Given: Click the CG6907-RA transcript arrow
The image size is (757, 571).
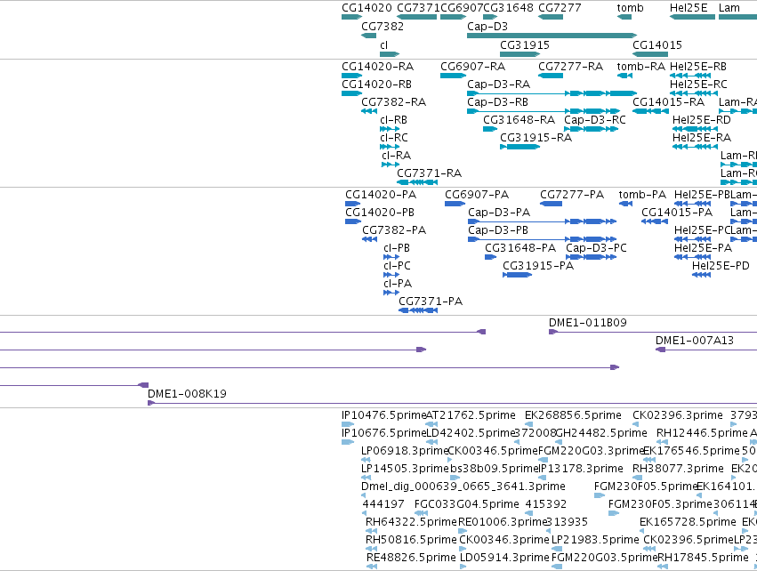Looking at the screenshot, I should (x=453, y=76).
